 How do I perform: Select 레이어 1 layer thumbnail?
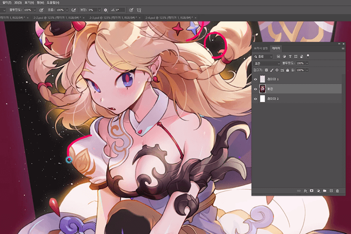(262, 79)
